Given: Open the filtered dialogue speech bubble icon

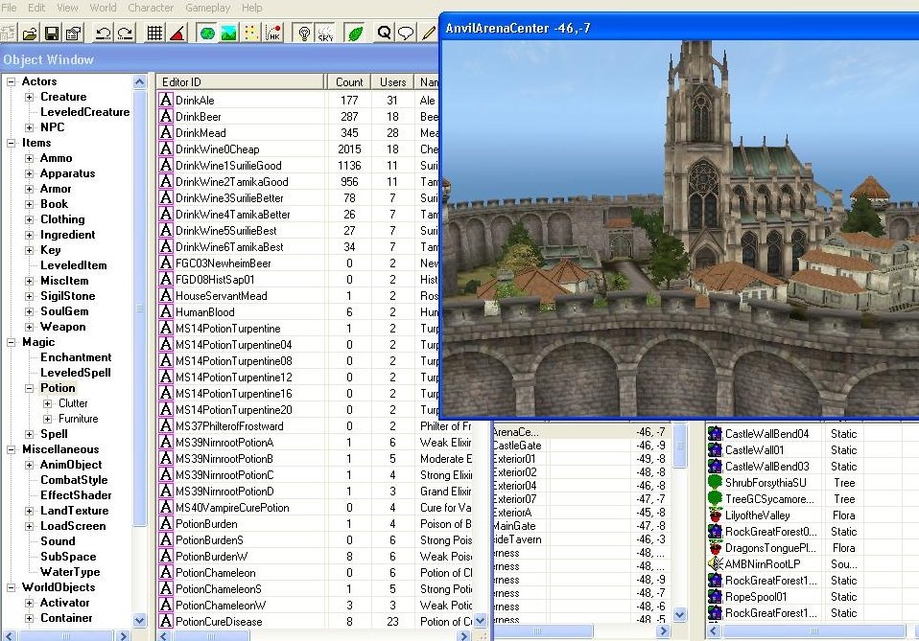Looking at the screenshot, I should pos(406,34).
